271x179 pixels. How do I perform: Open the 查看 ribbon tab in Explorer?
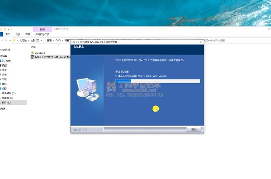(x=28, y=34)
